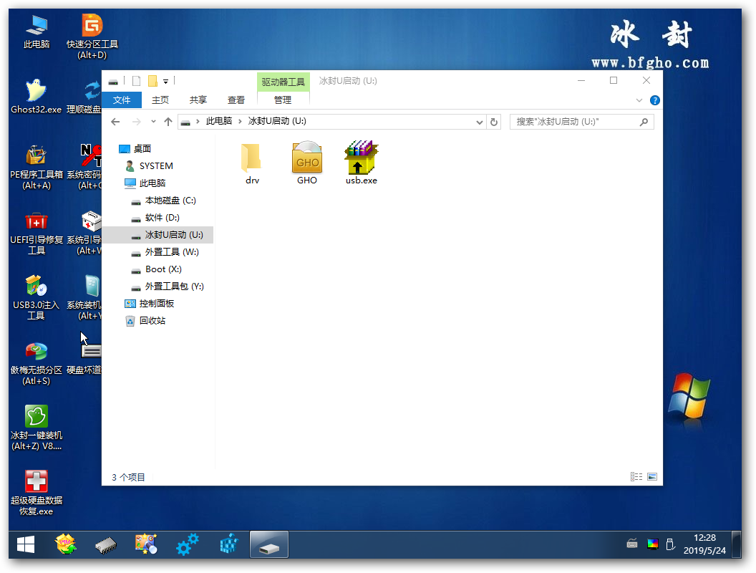Image resolution: width=756 pixels, height=573 pixels.
Task: Open the 此电脑 desktop icon
Action: coord(37,32)
